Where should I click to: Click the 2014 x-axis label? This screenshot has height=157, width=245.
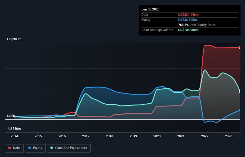click(x=14, y=136)
